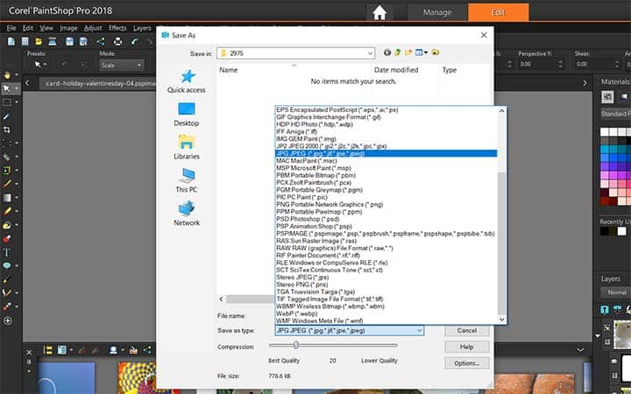Image resolution: width=631 pixels, height=394 pixels.
Task: Choose PSD Photoshop format
Action: [386, 219]
